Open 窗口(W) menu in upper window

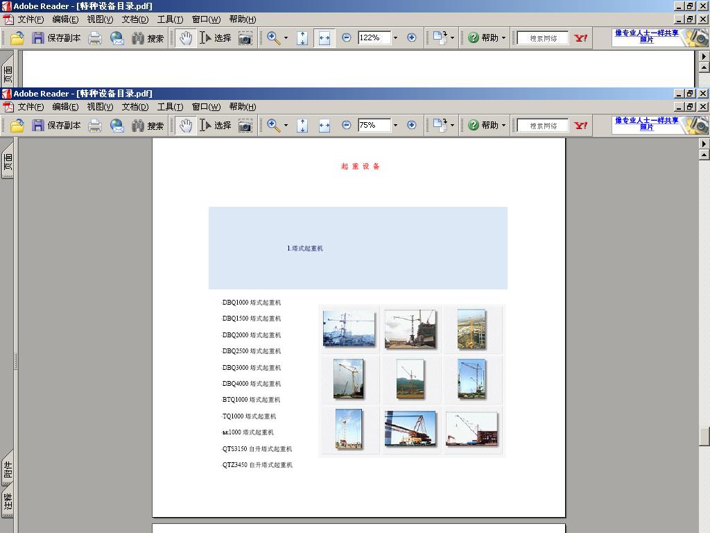(x=206, y=19)
